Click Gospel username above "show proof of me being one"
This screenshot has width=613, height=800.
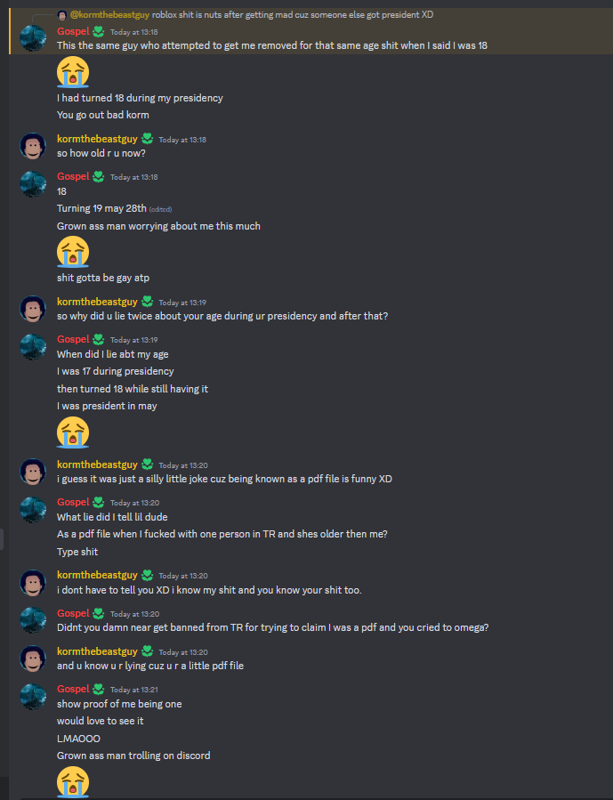(x=72, y=689)
